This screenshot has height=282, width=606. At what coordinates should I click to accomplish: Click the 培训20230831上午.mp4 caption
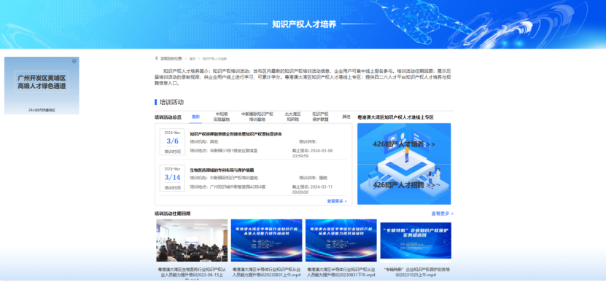click(267, 273)
